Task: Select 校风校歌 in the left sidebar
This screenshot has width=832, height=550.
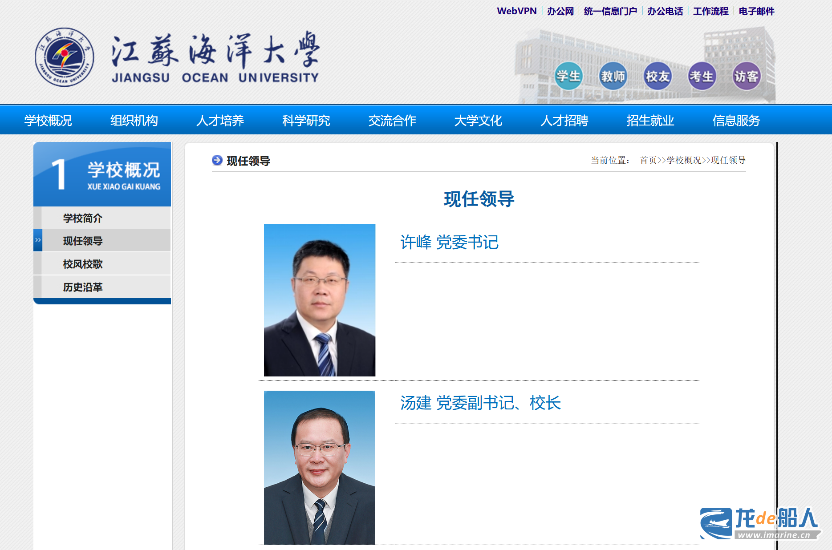Action: pyautogui.click(x=83, y=264)
